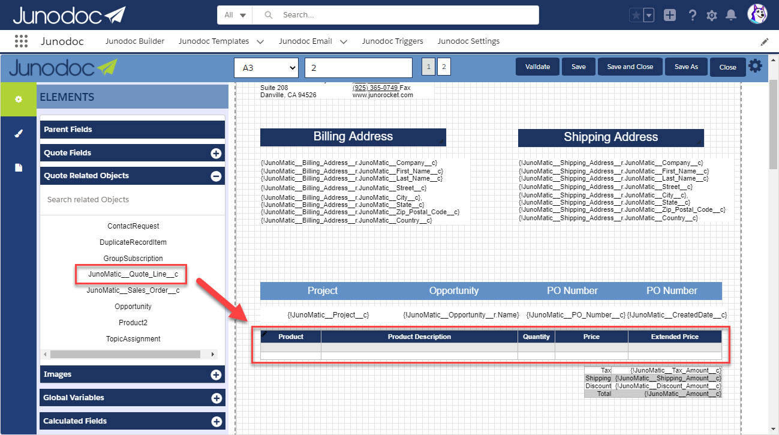Screen dimensions: 779x435
Task: Click the Opportunity column header on canvas
Action: [454, 291]
